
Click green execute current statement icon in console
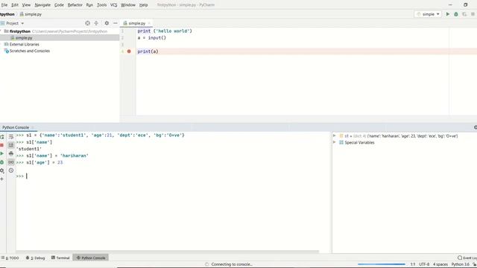point(2,154)
